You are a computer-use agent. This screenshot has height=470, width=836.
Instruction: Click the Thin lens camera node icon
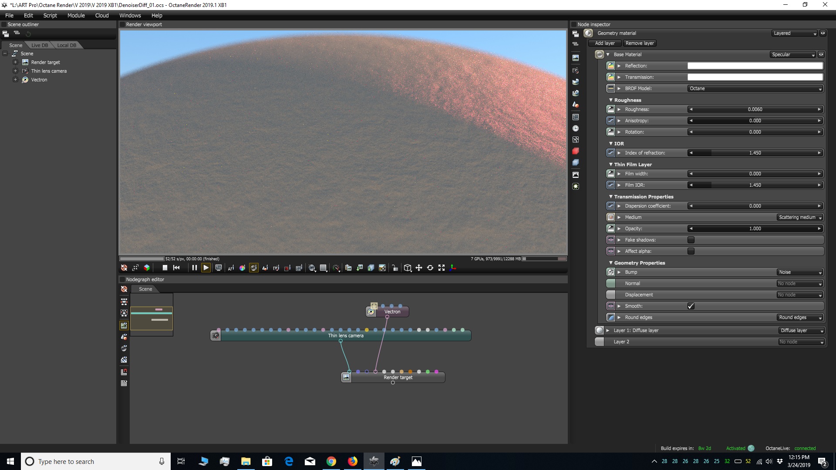click(x=216, y=336)
